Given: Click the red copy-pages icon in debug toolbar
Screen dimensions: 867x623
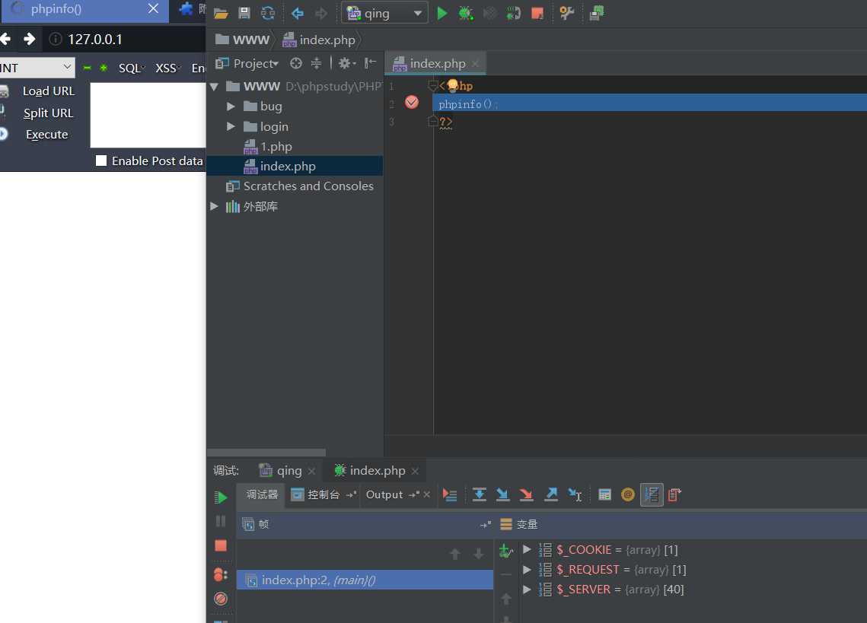Looking at the screenshot, I should click(x=674, y=494).
